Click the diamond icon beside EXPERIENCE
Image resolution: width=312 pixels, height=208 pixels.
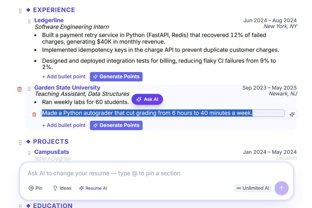pos(28,10)
